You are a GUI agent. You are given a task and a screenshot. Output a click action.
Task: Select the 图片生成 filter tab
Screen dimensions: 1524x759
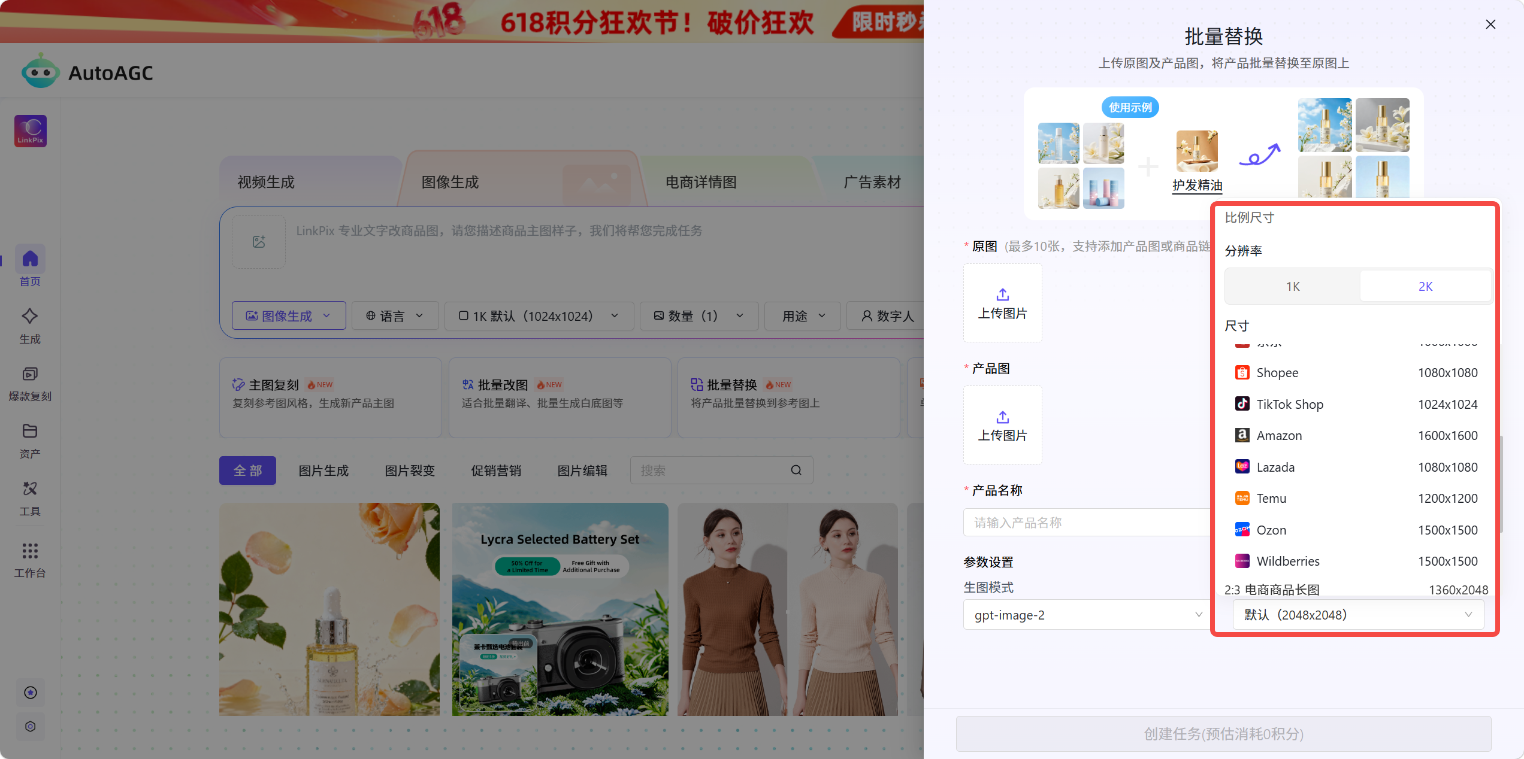click(323, 470)
